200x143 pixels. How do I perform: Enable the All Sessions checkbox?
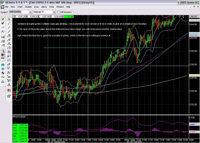pyautogui.click(x=59, y=12)
